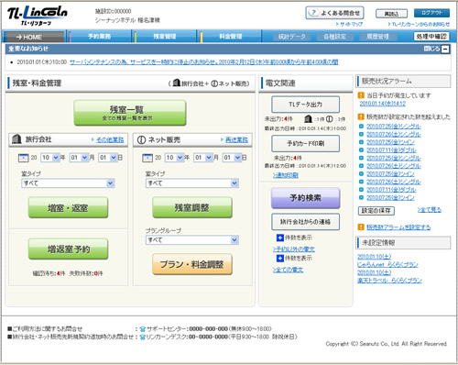Open the TL-リンカーンからのお知らせ link
Screen dimensions: 458x365
pos(420,24)
